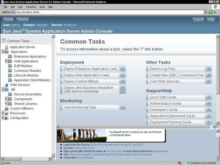Click the Participate Now link
Image resolution: width=220 pixels, height=165 pixels.
tap(121, 135)
